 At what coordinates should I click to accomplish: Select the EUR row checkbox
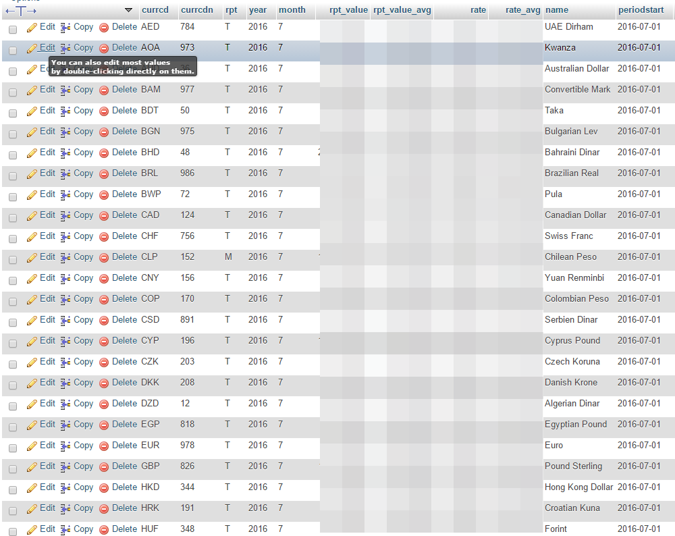[x=13, y=448]
